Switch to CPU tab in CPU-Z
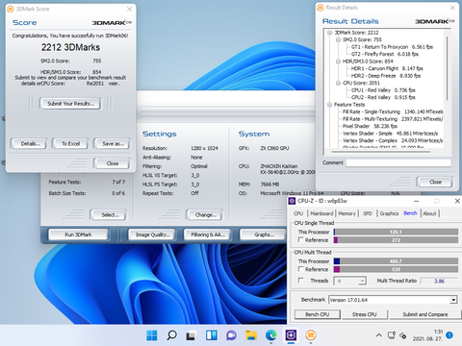Screen dimensions: 462x346 [298, 213]
